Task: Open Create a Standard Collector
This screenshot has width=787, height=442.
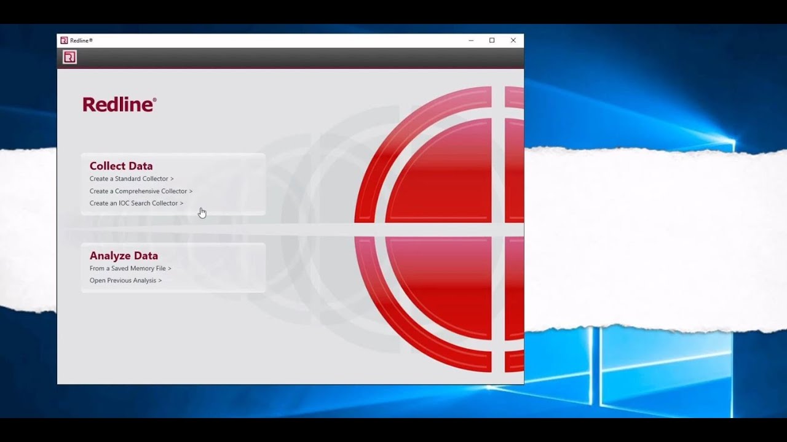Action: tap(132, 179)
